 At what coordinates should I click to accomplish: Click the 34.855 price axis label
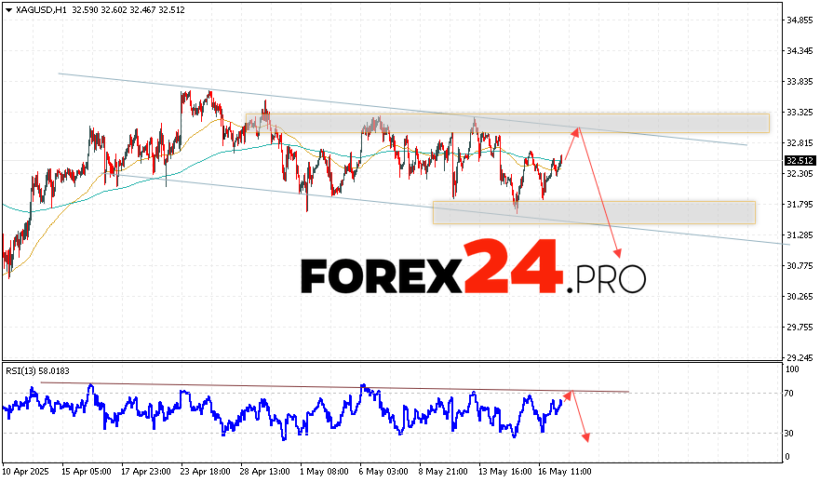click(x=799, y=20)
